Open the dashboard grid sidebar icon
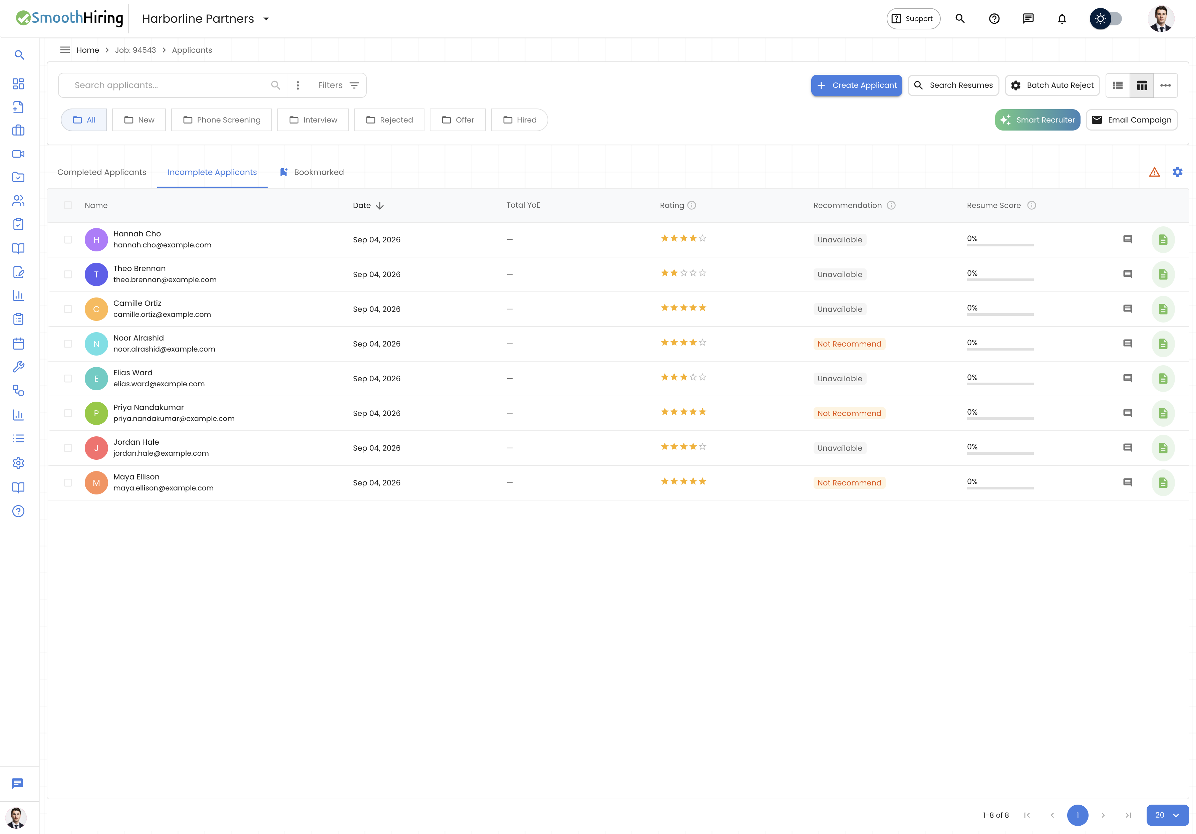This screenshot has width=1196, height=834. (x=18, y=84)
